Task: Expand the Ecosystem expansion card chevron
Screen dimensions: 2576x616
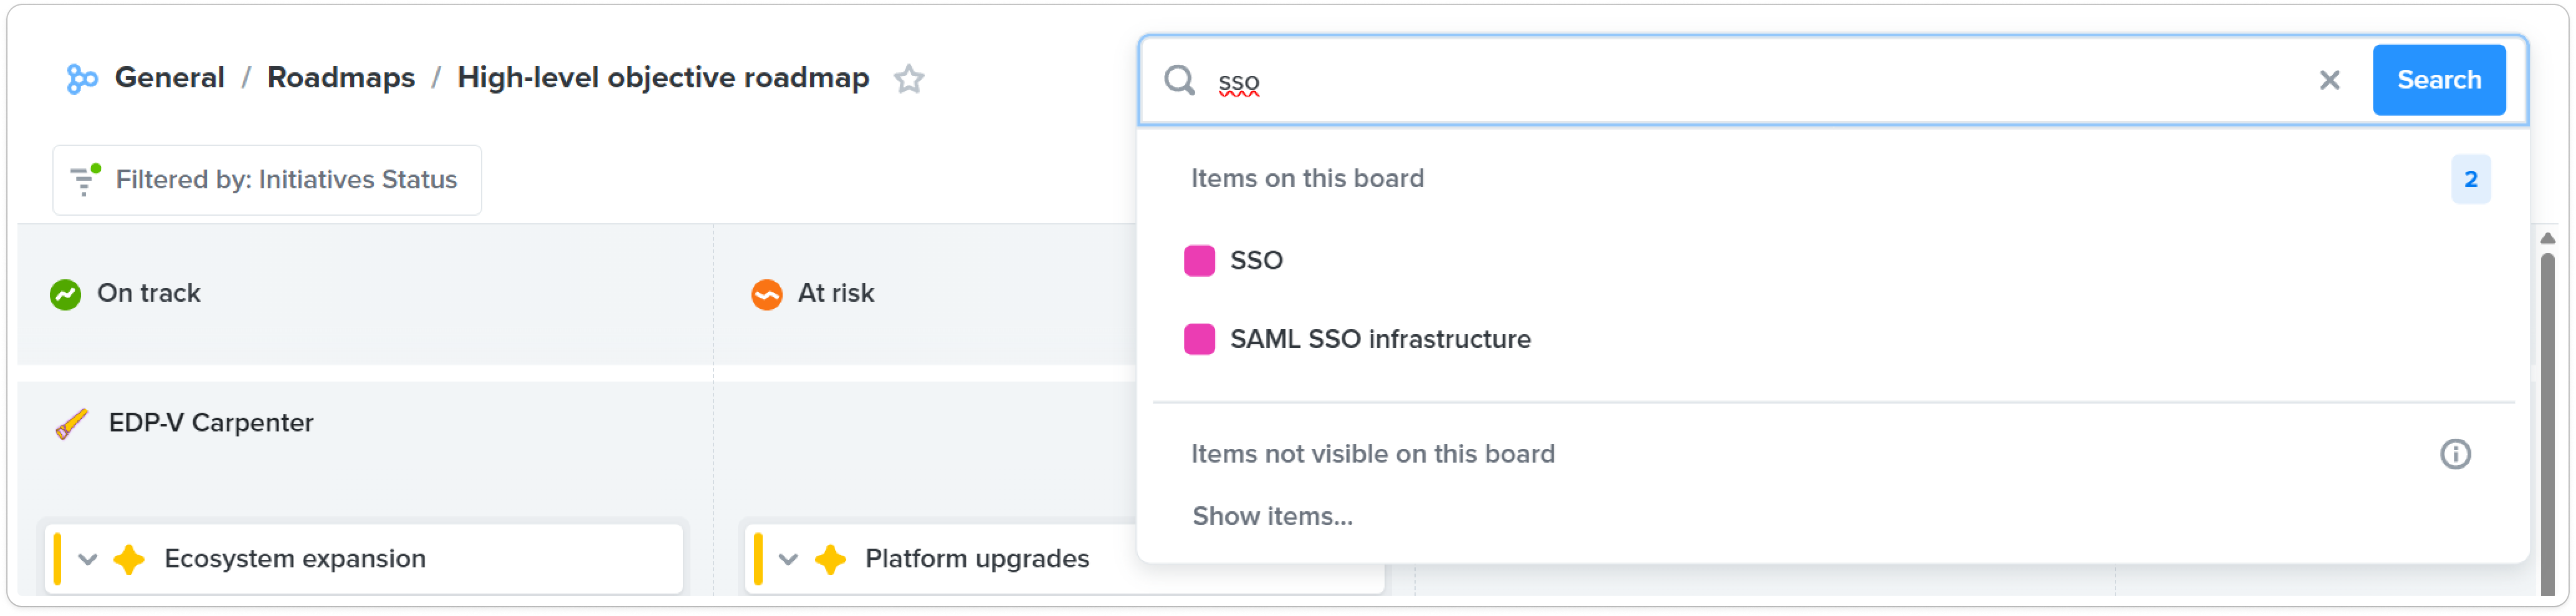Action: tap(88, 560)
